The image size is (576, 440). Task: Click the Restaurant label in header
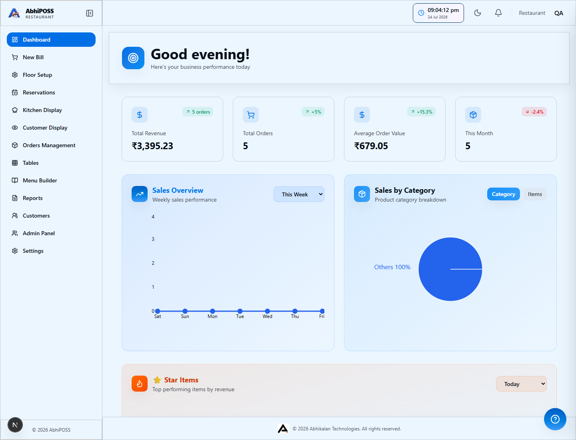[x=532, y=13]
